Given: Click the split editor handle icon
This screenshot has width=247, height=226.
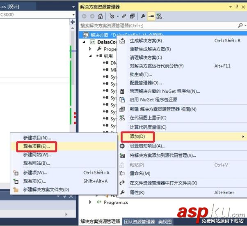Looking at the screenshot, I should 73,22.
